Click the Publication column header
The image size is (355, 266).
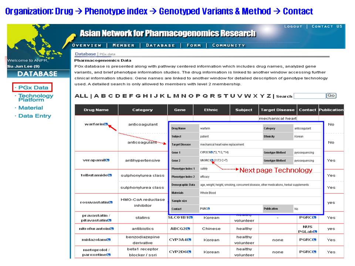click(x=331, y=110)
